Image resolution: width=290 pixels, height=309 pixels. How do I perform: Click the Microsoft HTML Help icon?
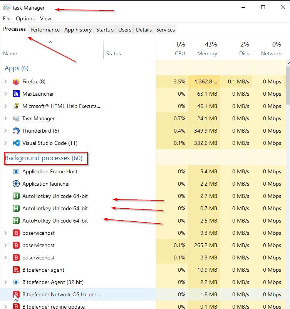pyautogui.click(x=16, y=106)
